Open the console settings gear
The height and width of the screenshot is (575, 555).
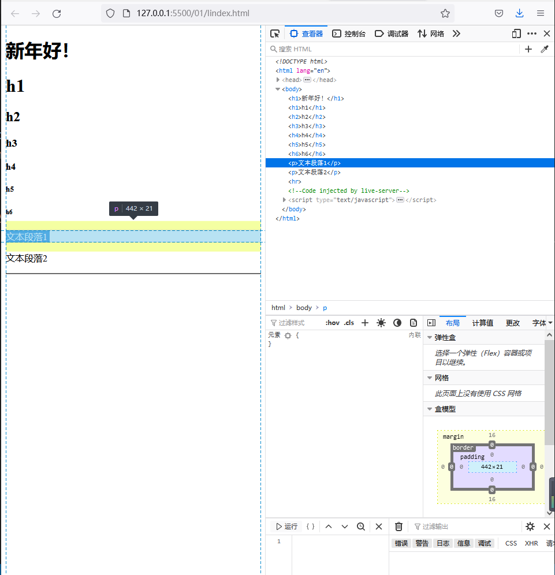click(530, 527)
